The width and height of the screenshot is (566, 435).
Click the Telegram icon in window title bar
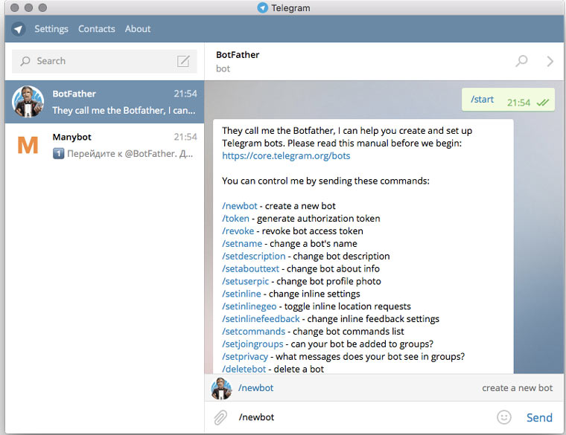tap(262, 7)
